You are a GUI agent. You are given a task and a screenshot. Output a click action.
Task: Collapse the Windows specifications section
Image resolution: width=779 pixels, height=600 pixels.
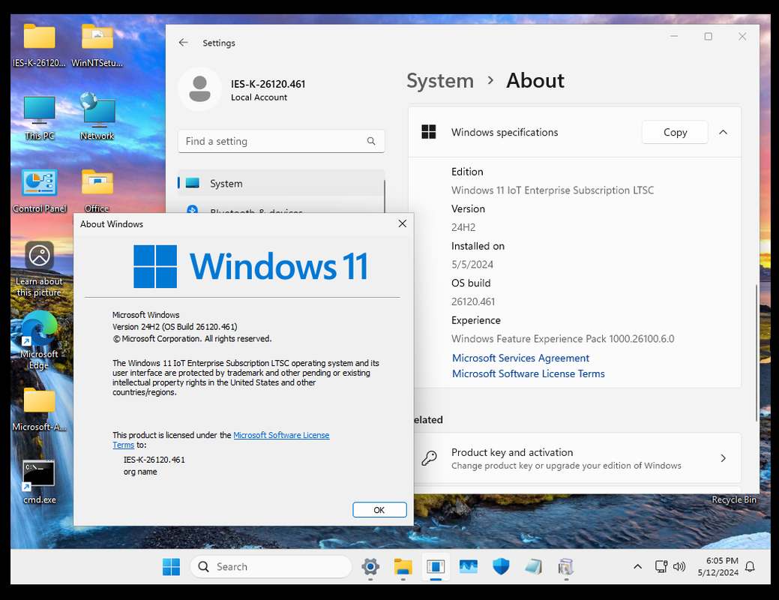[x=724, y=132]
